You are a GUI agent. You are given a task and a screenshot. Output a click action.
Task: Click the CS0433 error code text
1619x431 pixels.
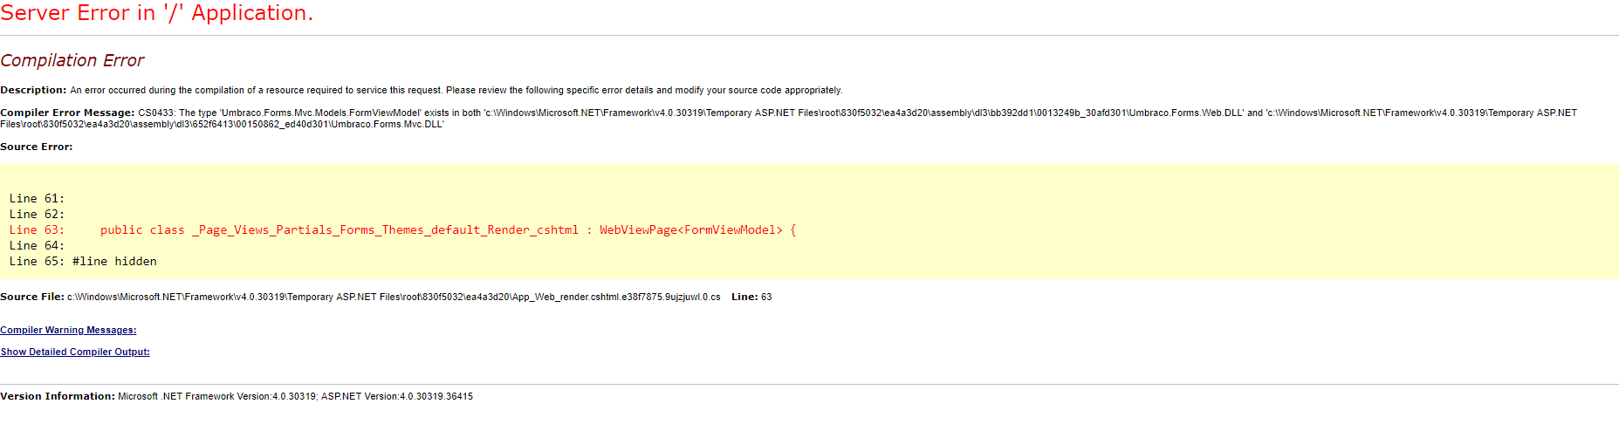pos(156,113)
